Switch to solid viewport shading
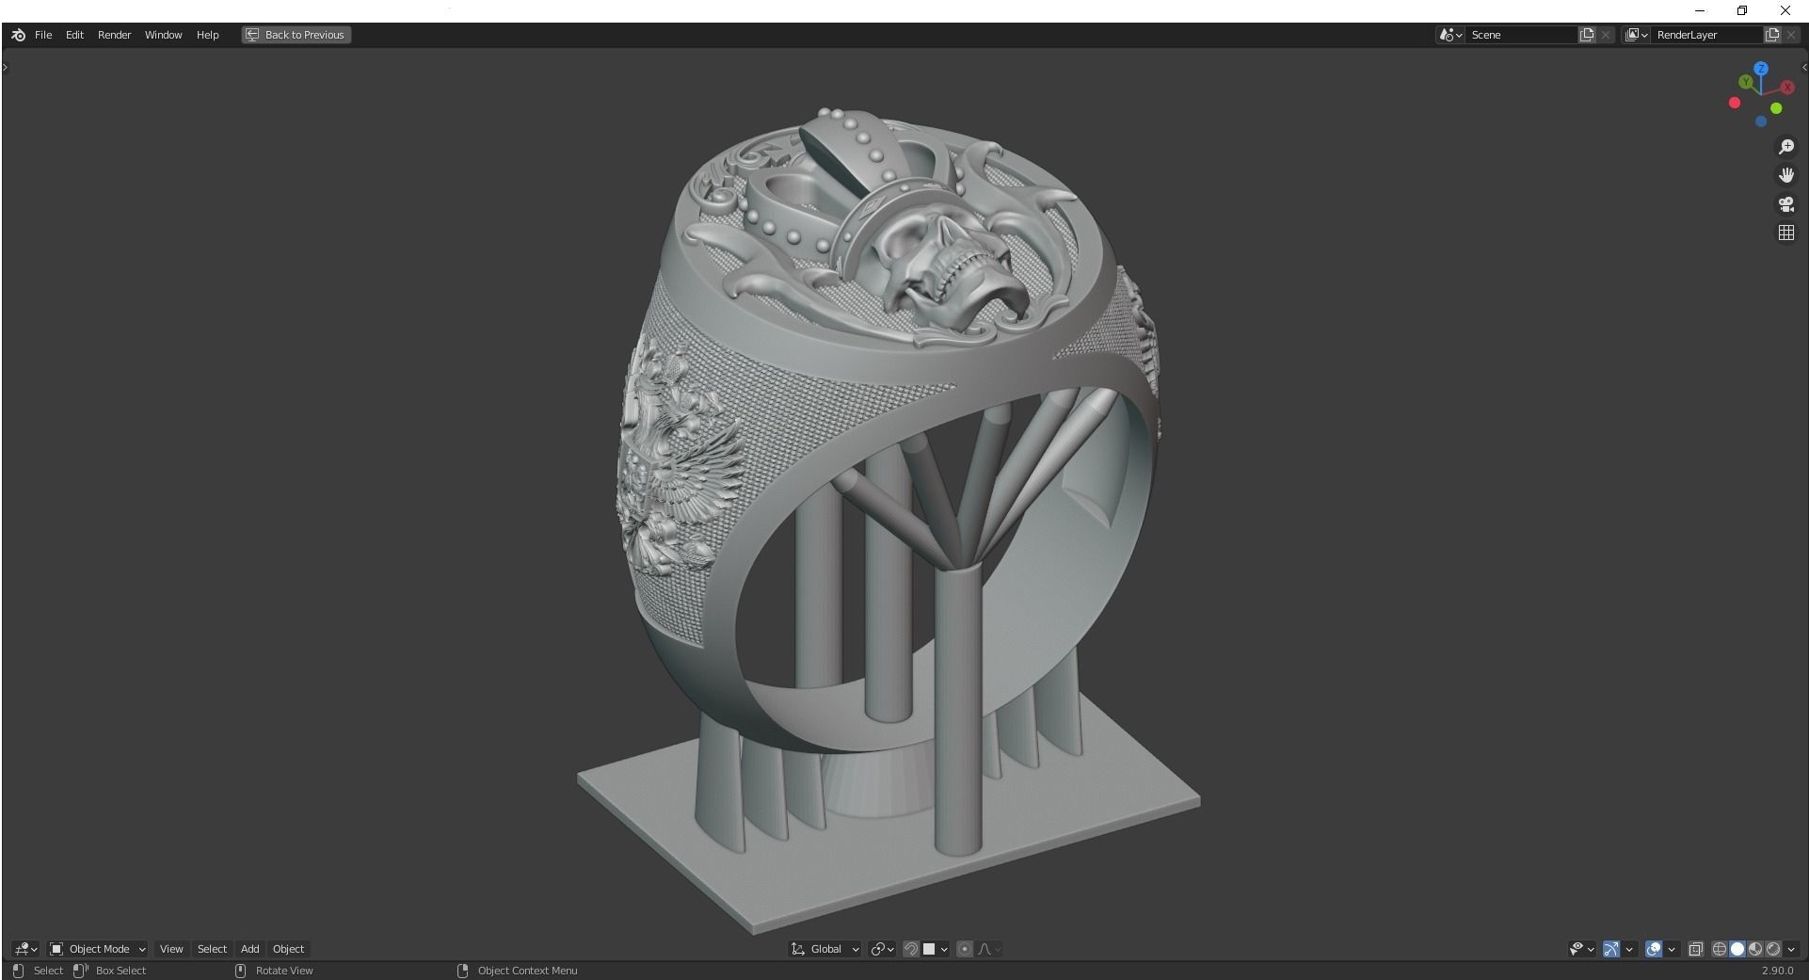 click(x=1737, y=949)
